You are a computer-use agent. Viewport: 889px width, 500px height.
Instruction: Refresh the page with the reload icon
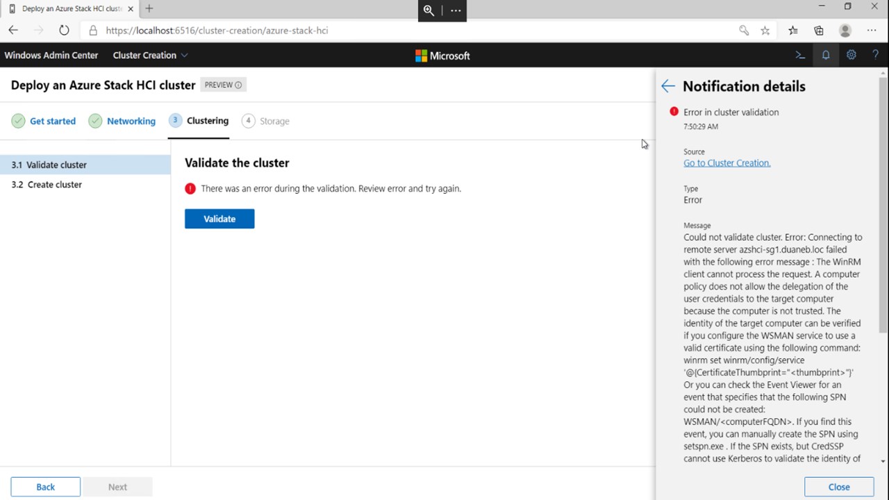63,30
